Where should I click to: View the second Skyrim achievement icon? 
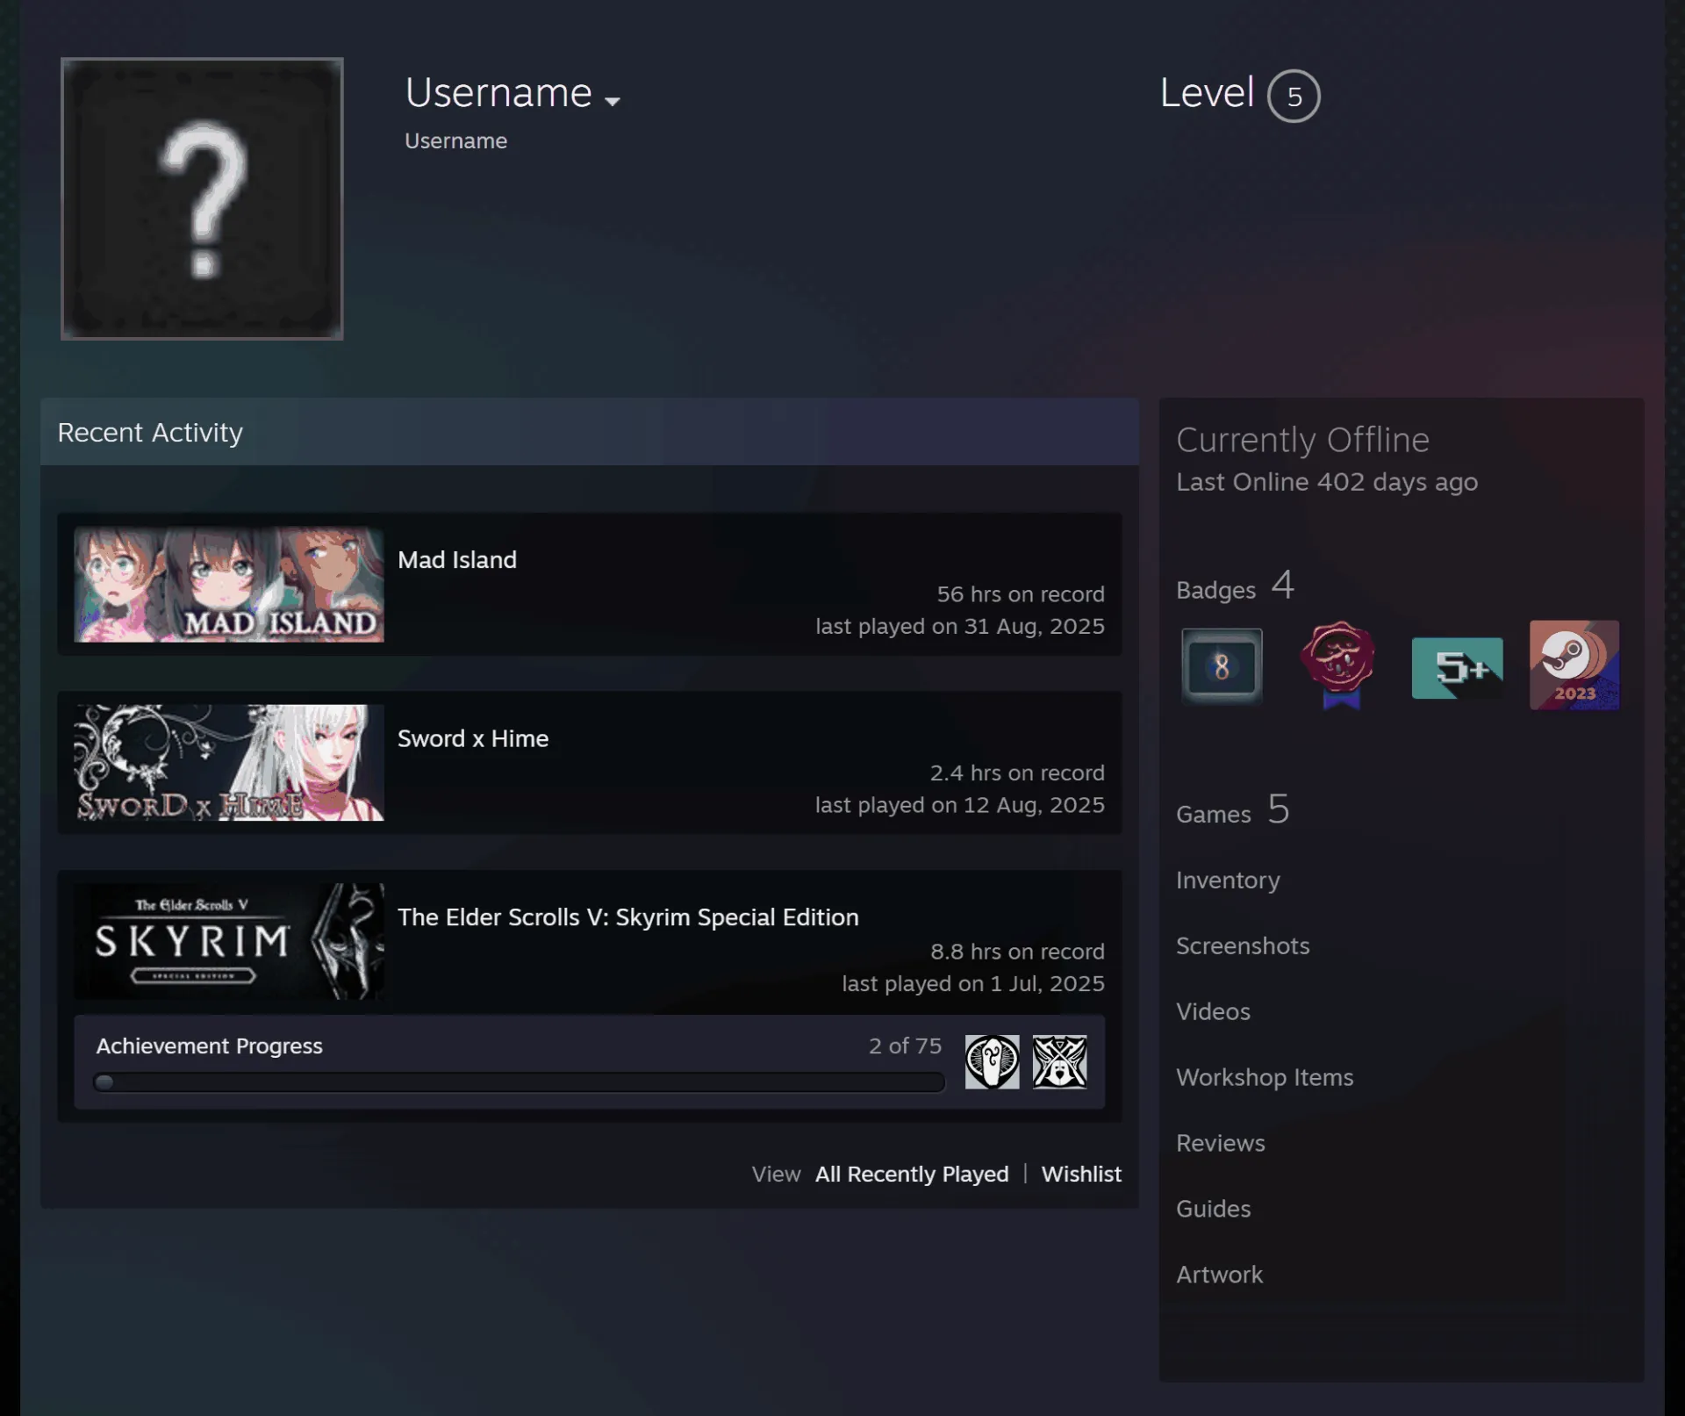click(x=1059, y=1062)
